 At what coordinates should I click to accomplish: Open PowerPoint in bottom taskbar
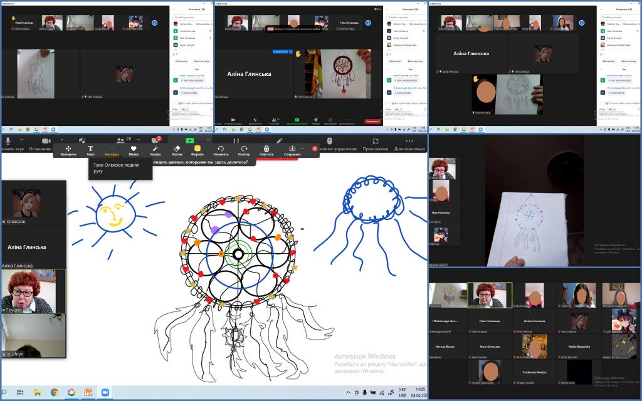click(x=88, y=392)
